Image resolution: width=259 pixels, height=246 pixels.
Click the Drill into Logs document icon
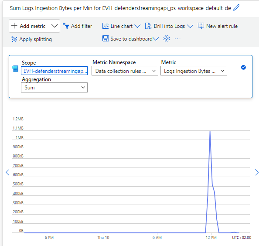tap(148, 26)
